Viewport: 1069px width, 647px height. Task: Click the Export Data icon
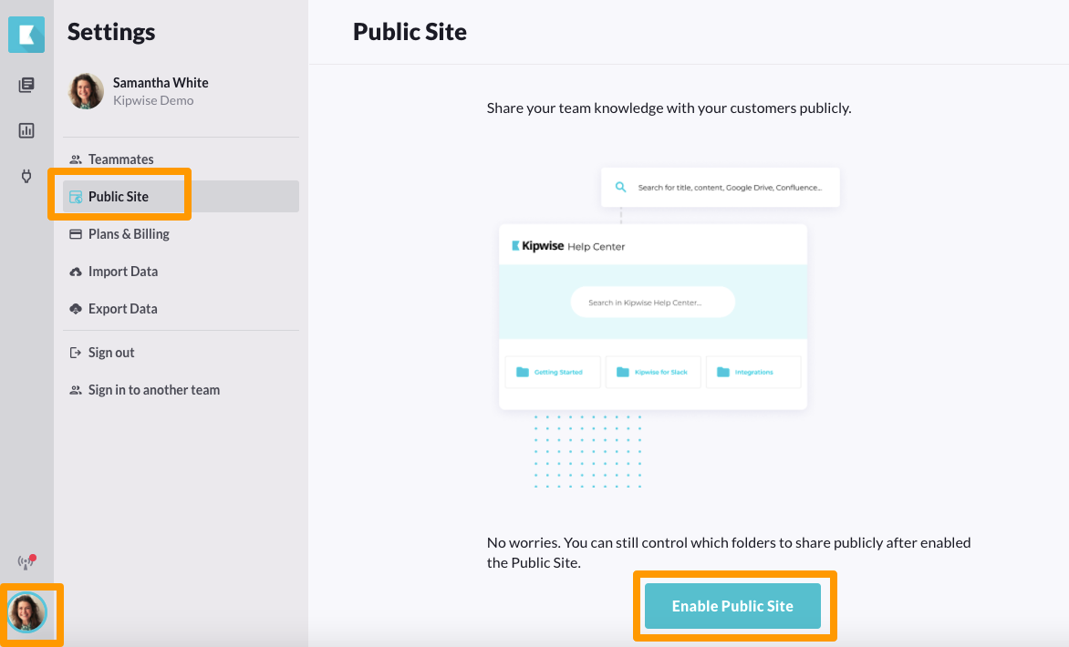(x=75, y=308)
